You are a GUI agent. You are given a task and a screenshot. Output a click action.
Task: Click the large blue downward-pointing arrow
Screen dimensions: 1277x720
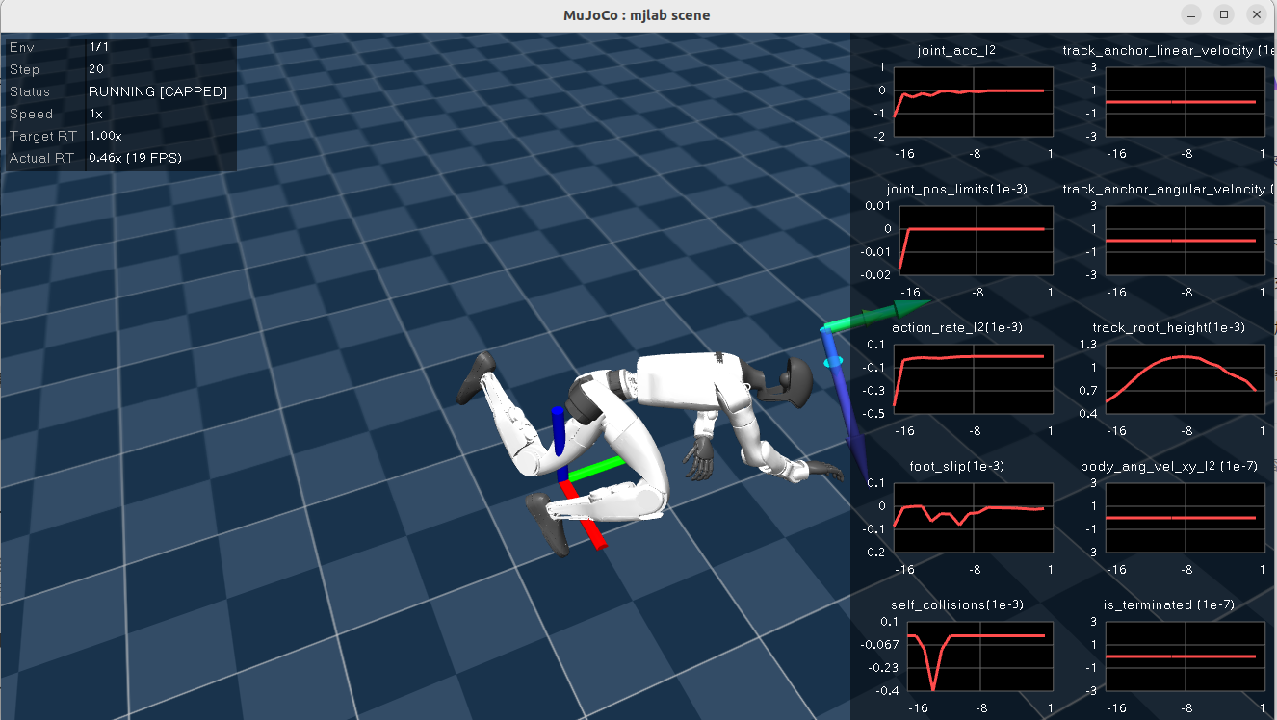844,404
